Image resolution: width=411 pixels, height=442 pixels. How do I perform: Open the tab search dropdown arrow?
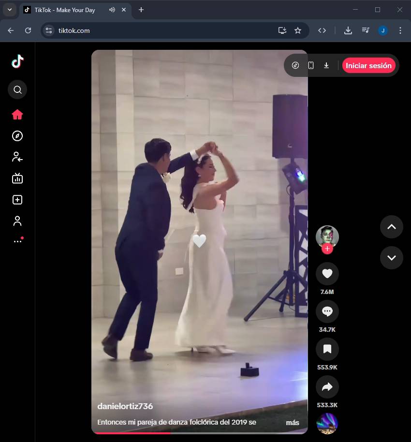coord(9,10)
